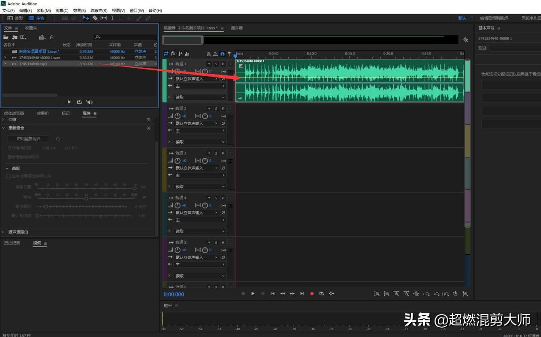Toggle the snapping magnet icon
This screenshot has height=337, width=541.
(x=222, y=54)
